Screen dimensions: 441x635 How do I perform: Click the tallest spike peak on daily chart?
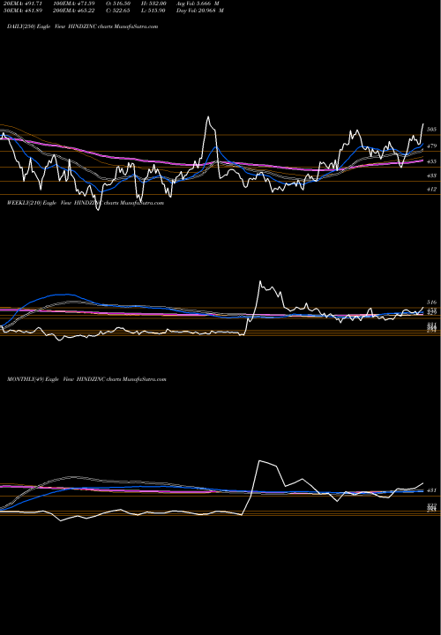(x=208, y=117)
